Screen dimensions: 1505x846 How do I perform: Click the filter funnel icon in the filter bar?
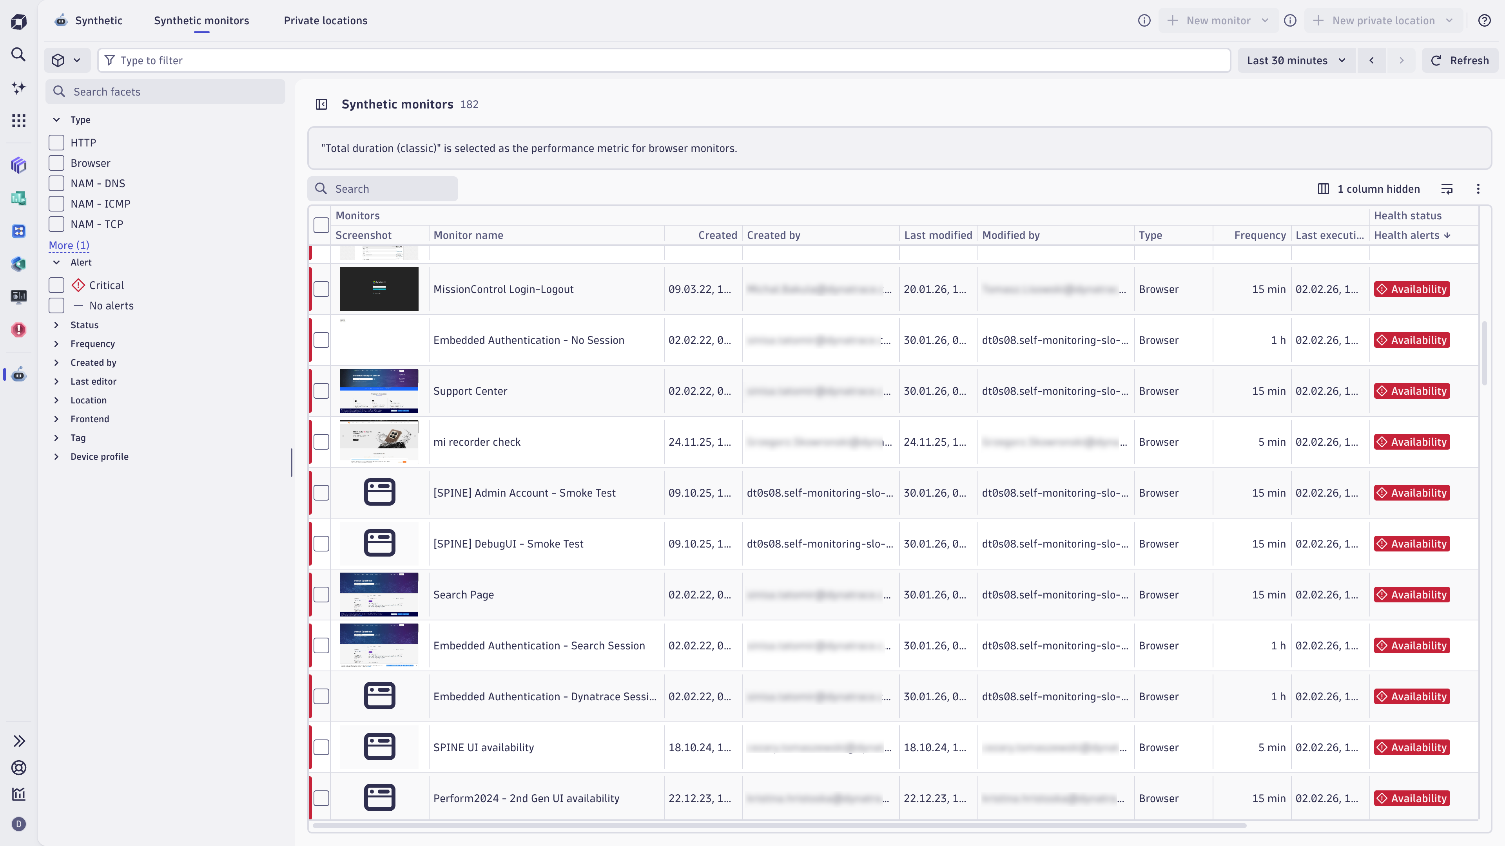110,60
